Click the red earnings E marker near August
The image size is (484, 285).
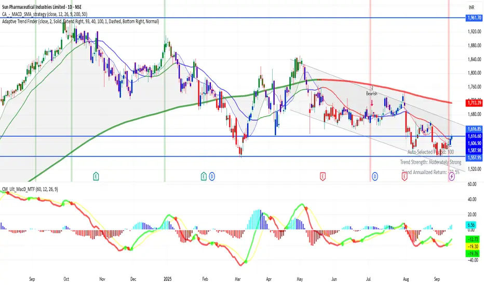point(404,176)
